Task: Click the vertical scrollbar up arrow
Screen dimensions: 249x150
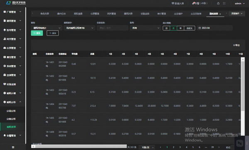Action: [x=243, y=60]
